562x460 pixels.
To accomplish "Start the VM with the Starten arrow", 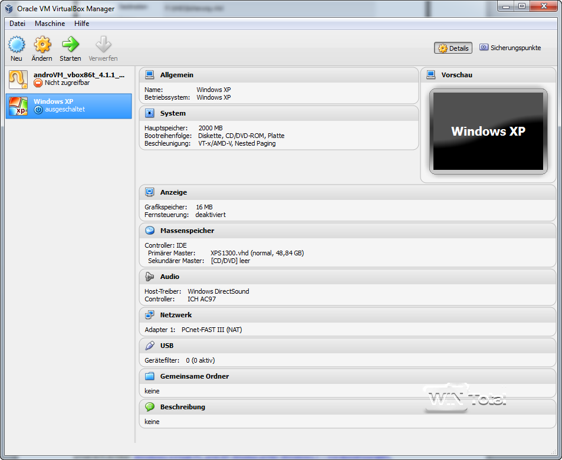I will pyautogui.click(x=70, y=44).
